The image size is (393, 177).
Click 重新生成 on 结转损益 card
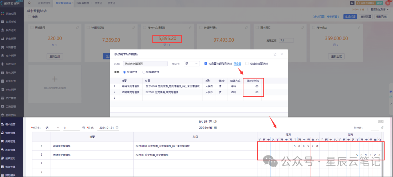pos(336,56)
